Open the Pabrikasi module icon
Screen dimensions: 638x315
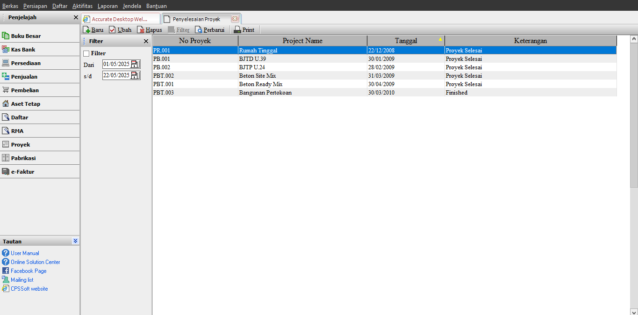6,158
